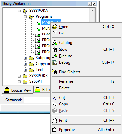Click the Copy pages icon
The image size is (122, 134).
click(55, 104)
